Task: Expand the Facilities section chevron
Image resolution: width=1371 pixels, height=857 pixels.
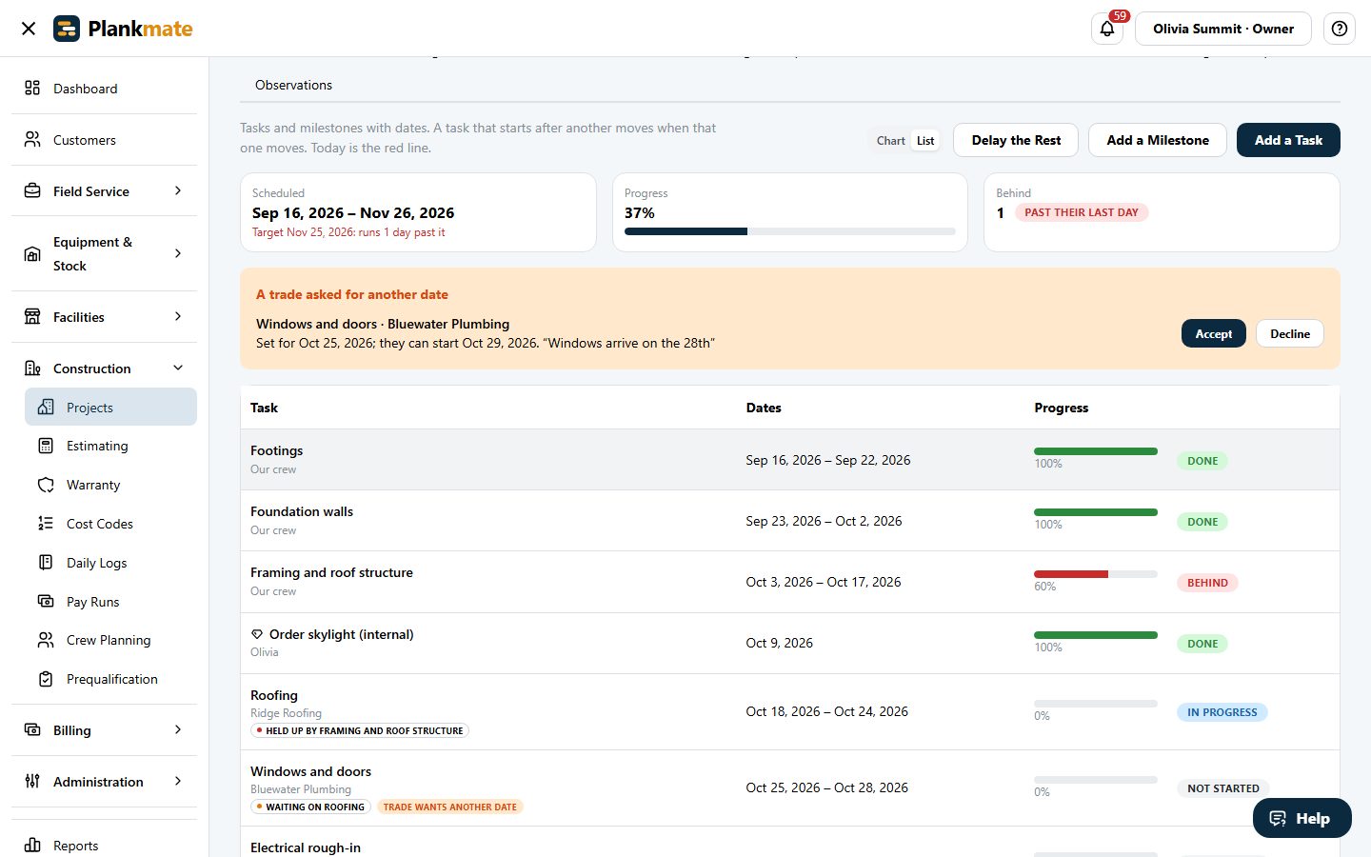Action: (x=178, y=317)
